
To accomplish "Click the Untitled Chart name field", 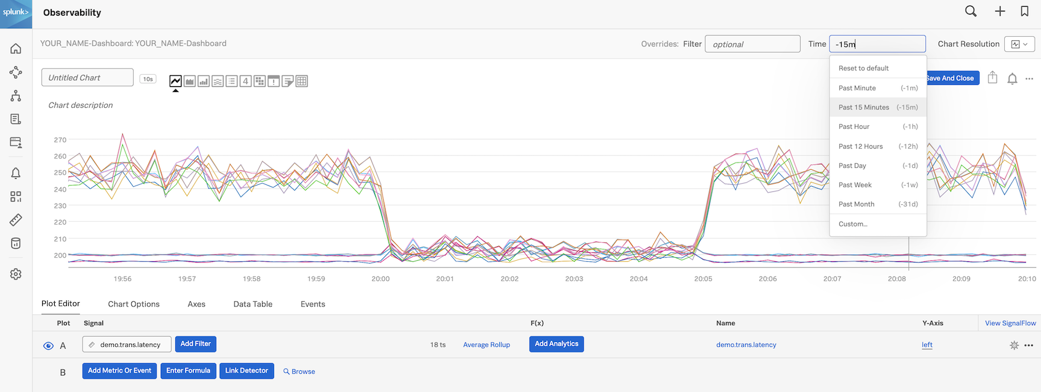I will (87, 78).
